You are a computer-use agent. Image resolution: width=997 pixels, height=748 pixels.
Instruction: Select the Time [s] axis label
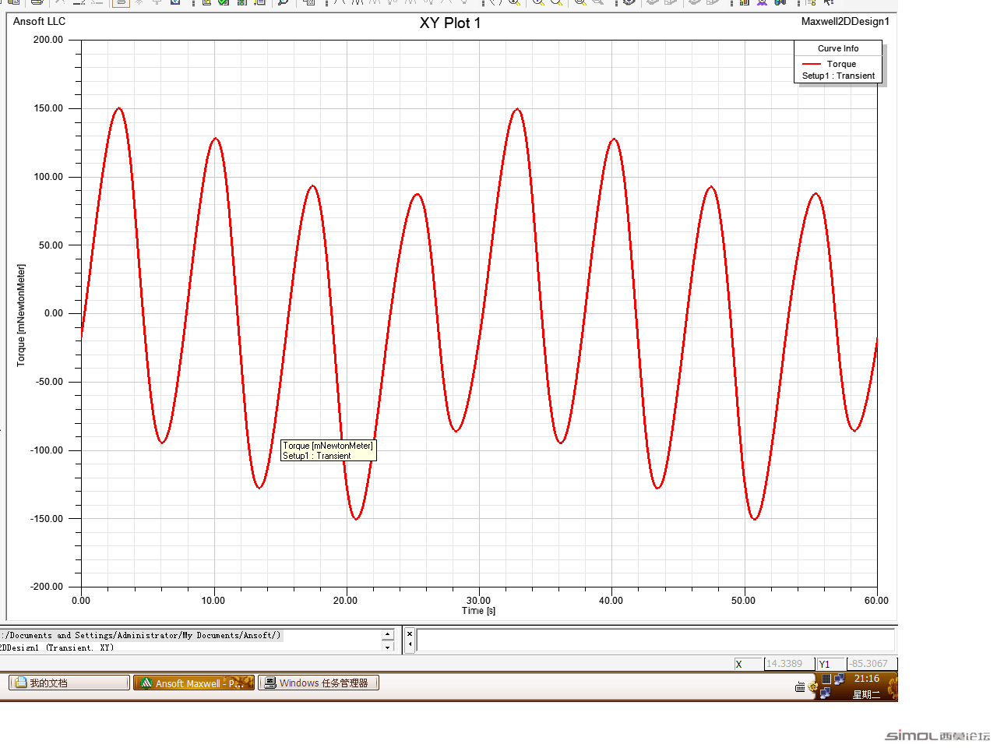click(x=478, y=611)
